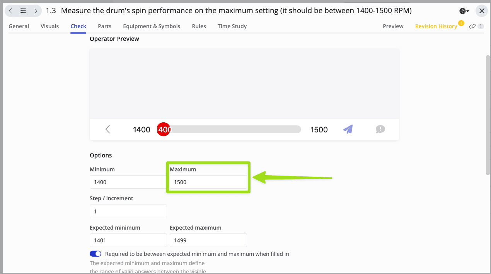Open the step list menu icon

click(x=23, y=11)
